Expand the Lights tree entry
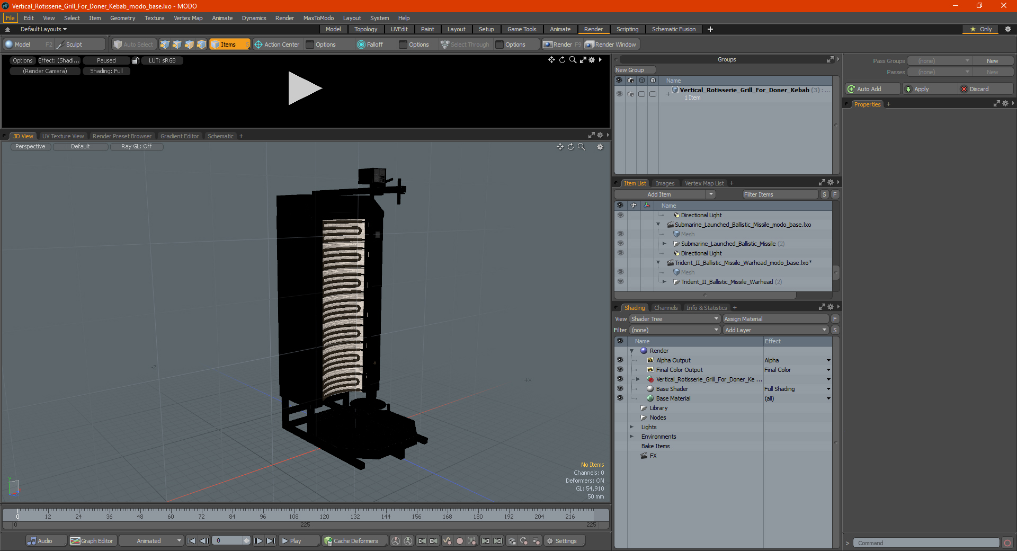Image resolution: width=1017 pixels, height=551 pixels. point(631,427)
